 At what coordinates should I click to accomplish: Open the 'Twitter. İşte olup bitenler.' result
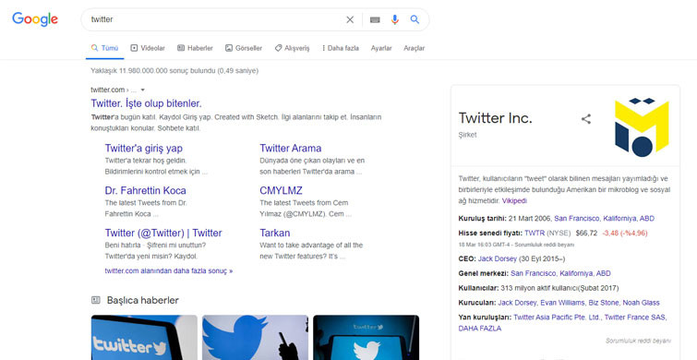pos(146,103)
